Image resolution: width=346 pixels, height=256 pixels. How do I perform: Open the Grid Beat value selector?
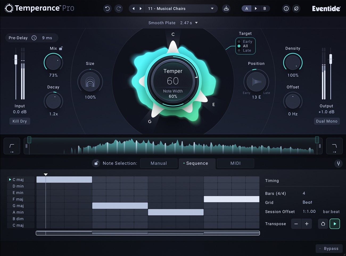[x=307, y=202]
